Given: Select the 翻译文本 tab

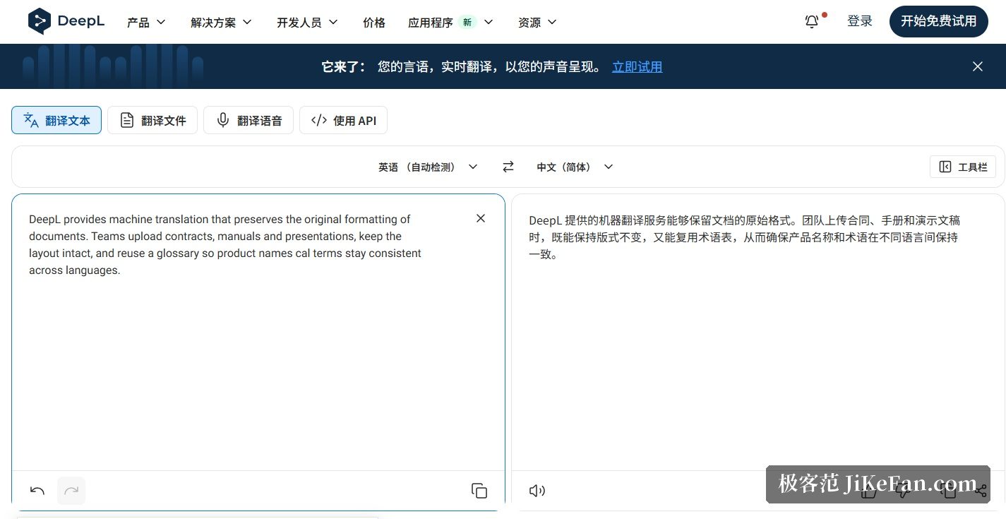Looking at the screenshot, I should [x=56, y=120].
